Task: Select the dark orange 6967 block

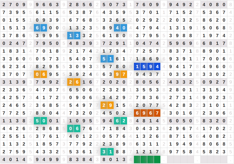Action: tap(147, 113)
